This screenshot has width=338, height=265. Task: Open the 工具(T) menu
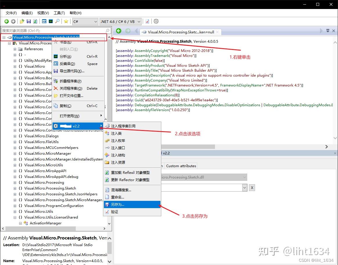(x=59, y=13)
